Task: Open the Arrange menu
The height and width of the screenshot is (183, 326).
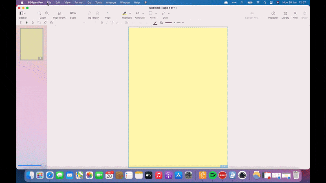Action: tap(111, 2)
